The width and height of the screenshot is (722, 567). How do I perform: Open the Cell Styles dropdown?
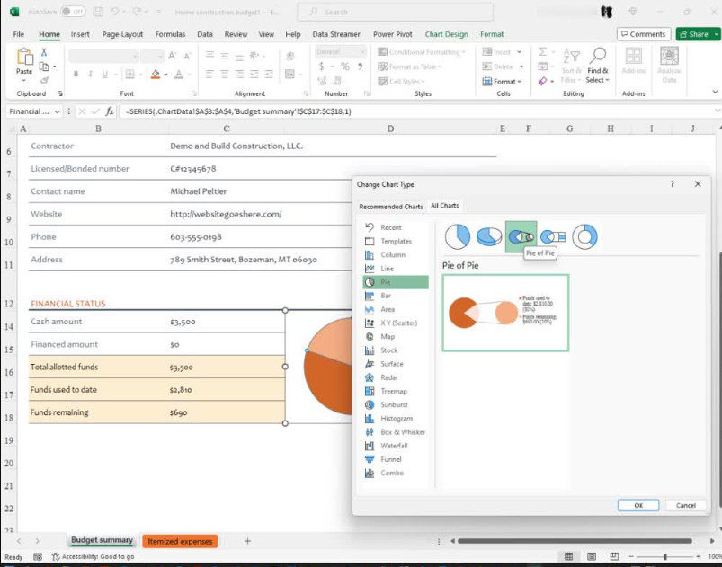point(402,82)
